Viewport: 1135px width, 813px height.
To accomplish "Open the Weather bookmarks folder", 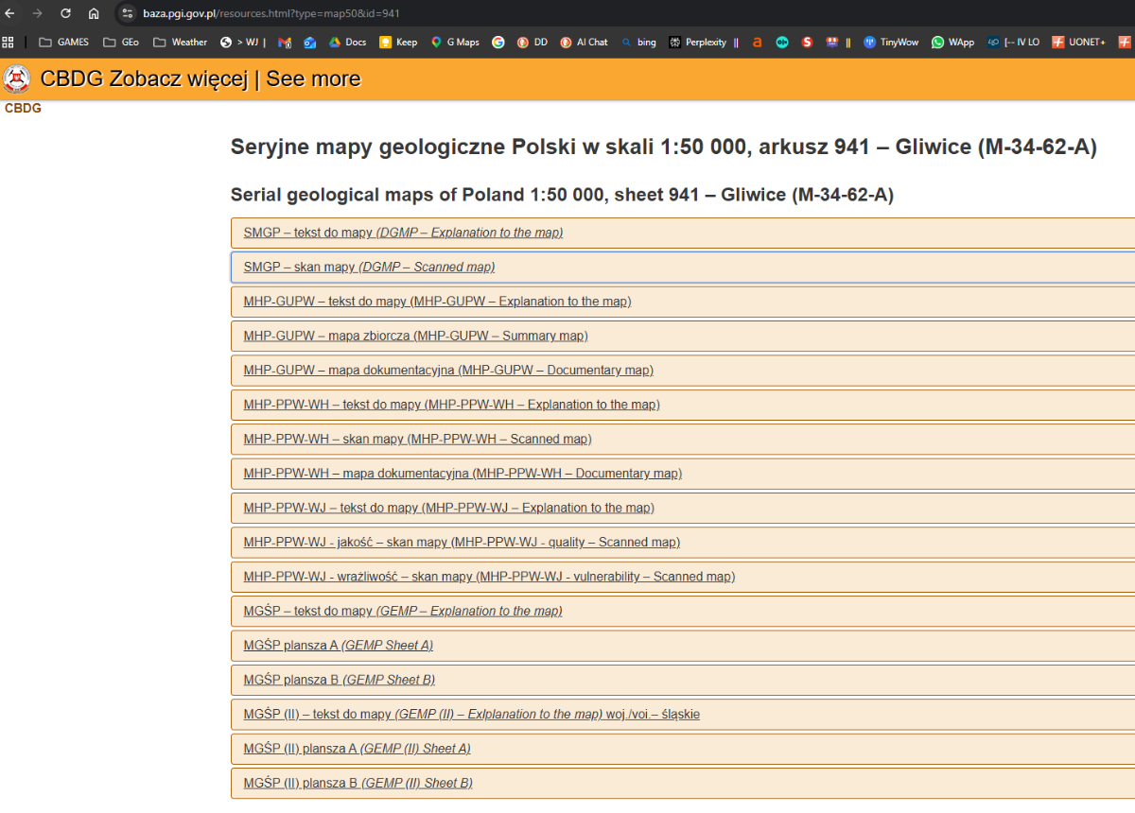I will (178, 42).
